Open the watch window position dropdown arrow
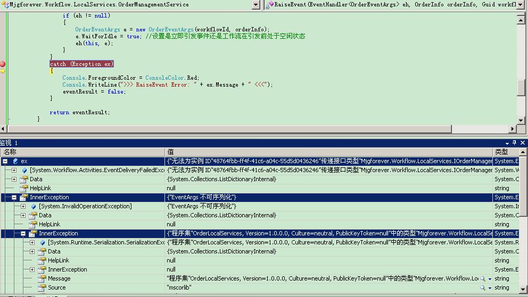The width and height of the screenshot is (528, 297). (507, 143)
